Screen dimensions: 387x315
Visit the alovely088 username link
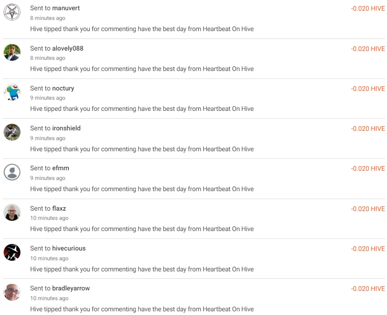[68, 48]
